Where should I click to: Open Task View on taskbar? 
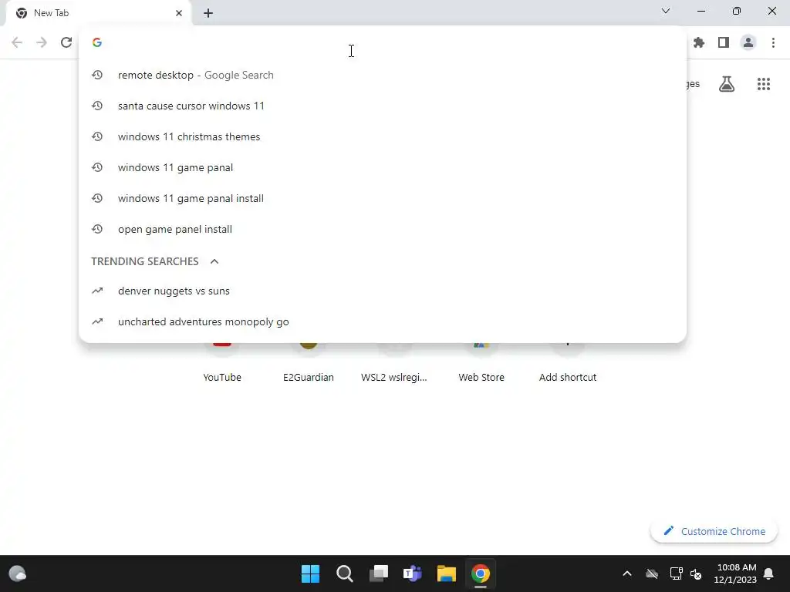[x=379, y=573]
